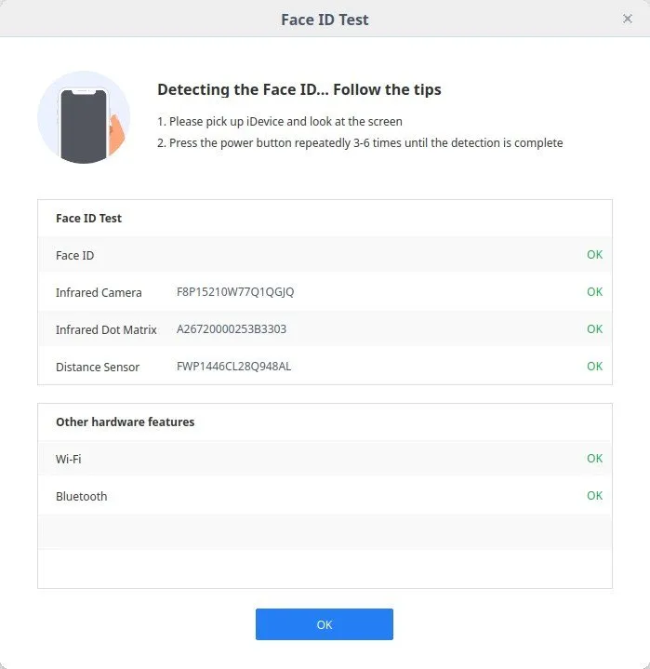This screenshot has height=669, width=650.
Task: Confirm with the blue OK button
Action: pyautogui.click(x=325, y=624)
